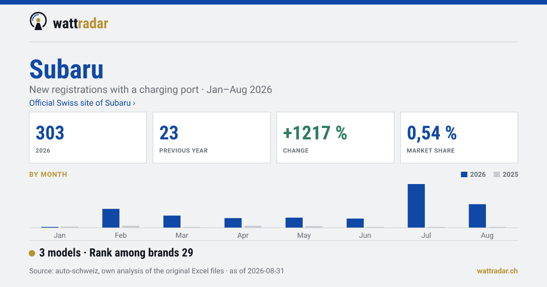Click the grey February 2025 bar

click(x=131, y=226)
